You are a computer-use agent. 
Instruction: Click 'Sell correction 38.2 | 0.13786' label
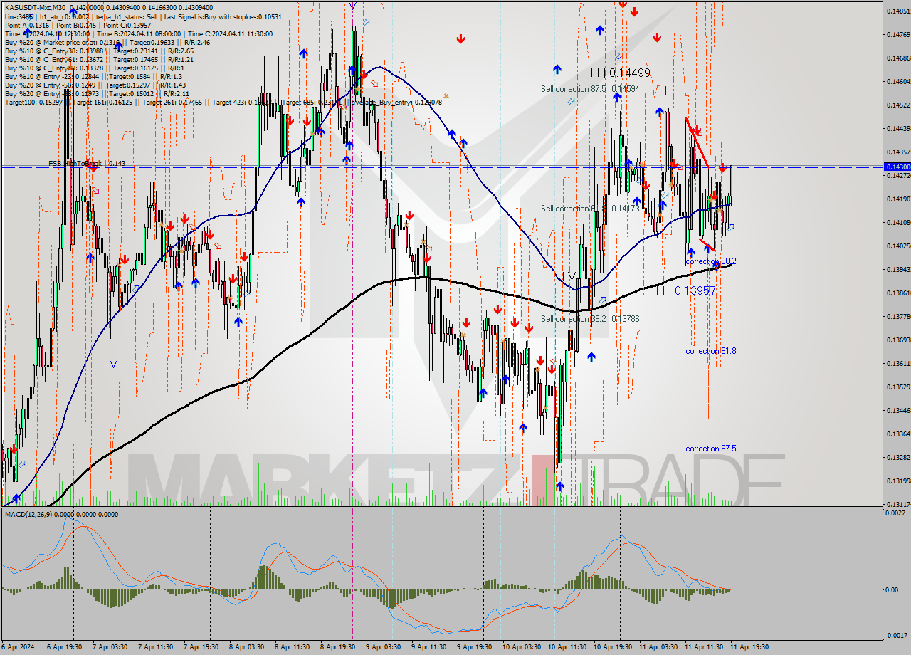point(590,318)
